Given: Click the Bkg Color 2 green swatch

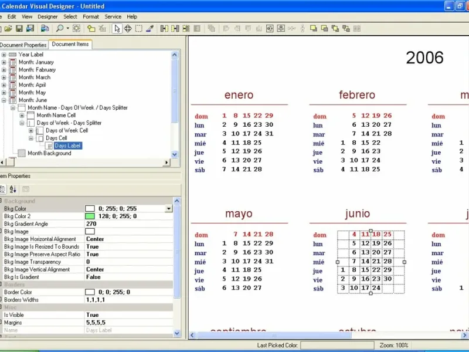Looking at the screenshot, I should pos(90,216).
